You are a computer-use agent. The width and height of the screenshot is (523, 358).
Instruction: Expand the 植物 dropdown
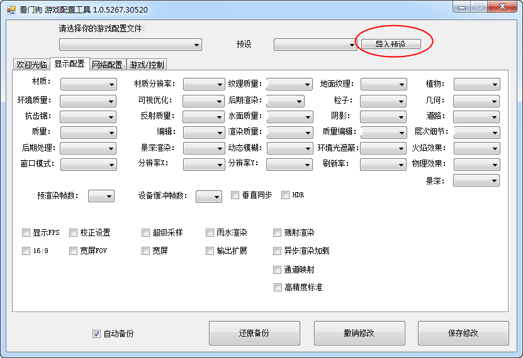pyautogui.click(x=476, y=84)
